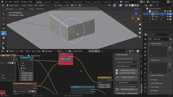The height and width of the screenshot is (97, 173).
Task: Enable the Add Rest Position checkbox
Action: [150, 75]
